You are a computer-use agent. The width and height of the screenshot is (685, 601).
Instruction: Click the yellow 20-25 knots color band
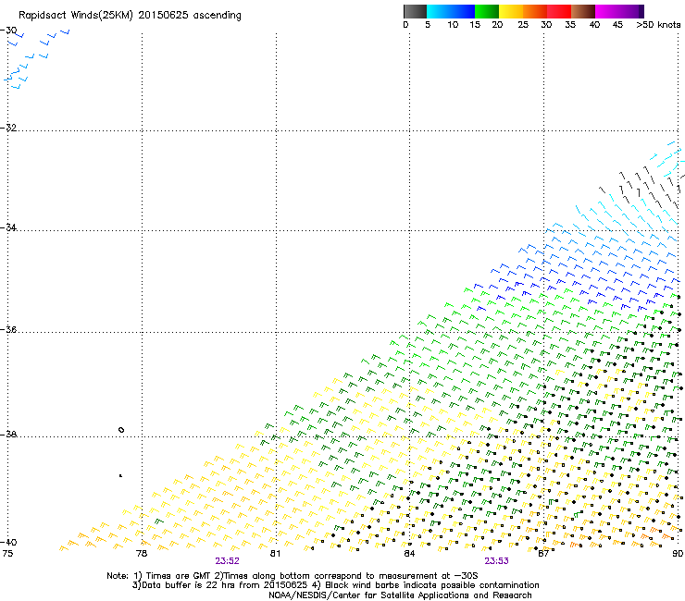[511, 11]
